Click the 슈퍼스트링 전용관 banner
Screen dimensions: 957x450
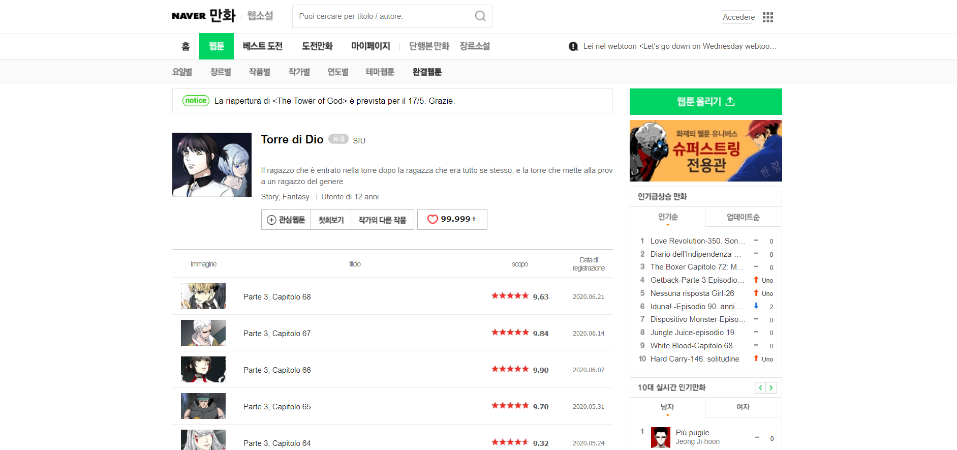point(706,151)
